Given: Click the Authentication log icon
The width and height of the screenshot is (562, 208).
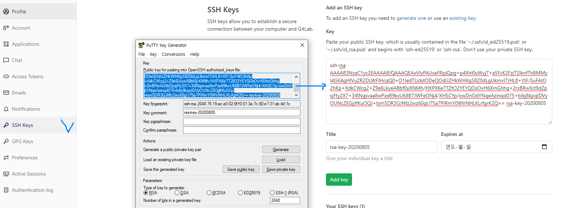Looking at the screenshot, I should [6, 190].
